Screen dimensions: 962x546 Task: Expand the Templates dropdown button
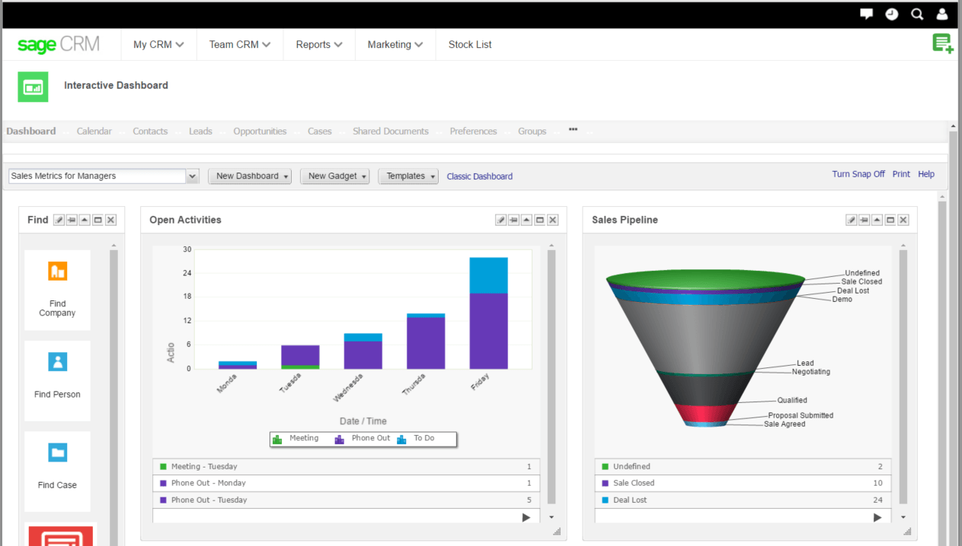[408, 176]
